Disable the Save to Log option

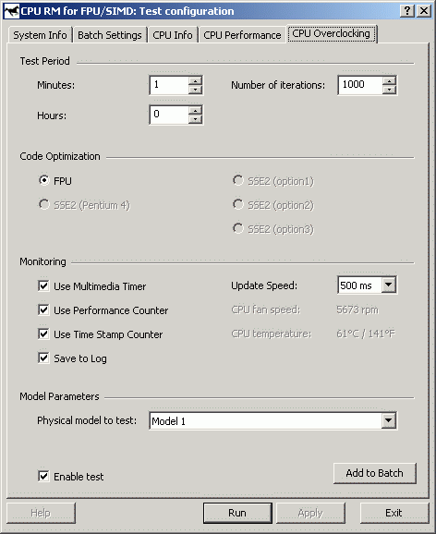tap(43, 358)
